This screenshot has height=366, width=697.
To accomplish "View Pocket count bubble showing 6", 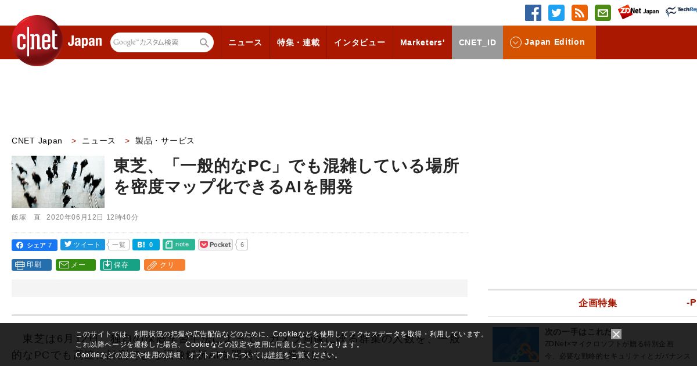I will click(x=242, y=245).
